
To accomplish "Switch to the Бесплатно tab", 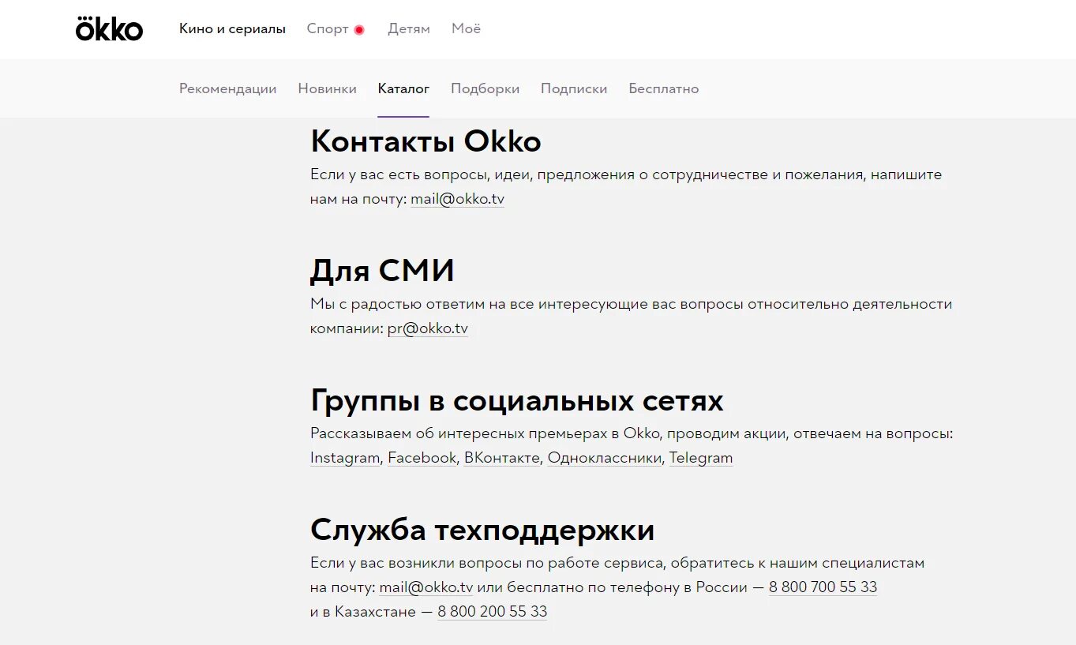I will [x=663, y=88].
